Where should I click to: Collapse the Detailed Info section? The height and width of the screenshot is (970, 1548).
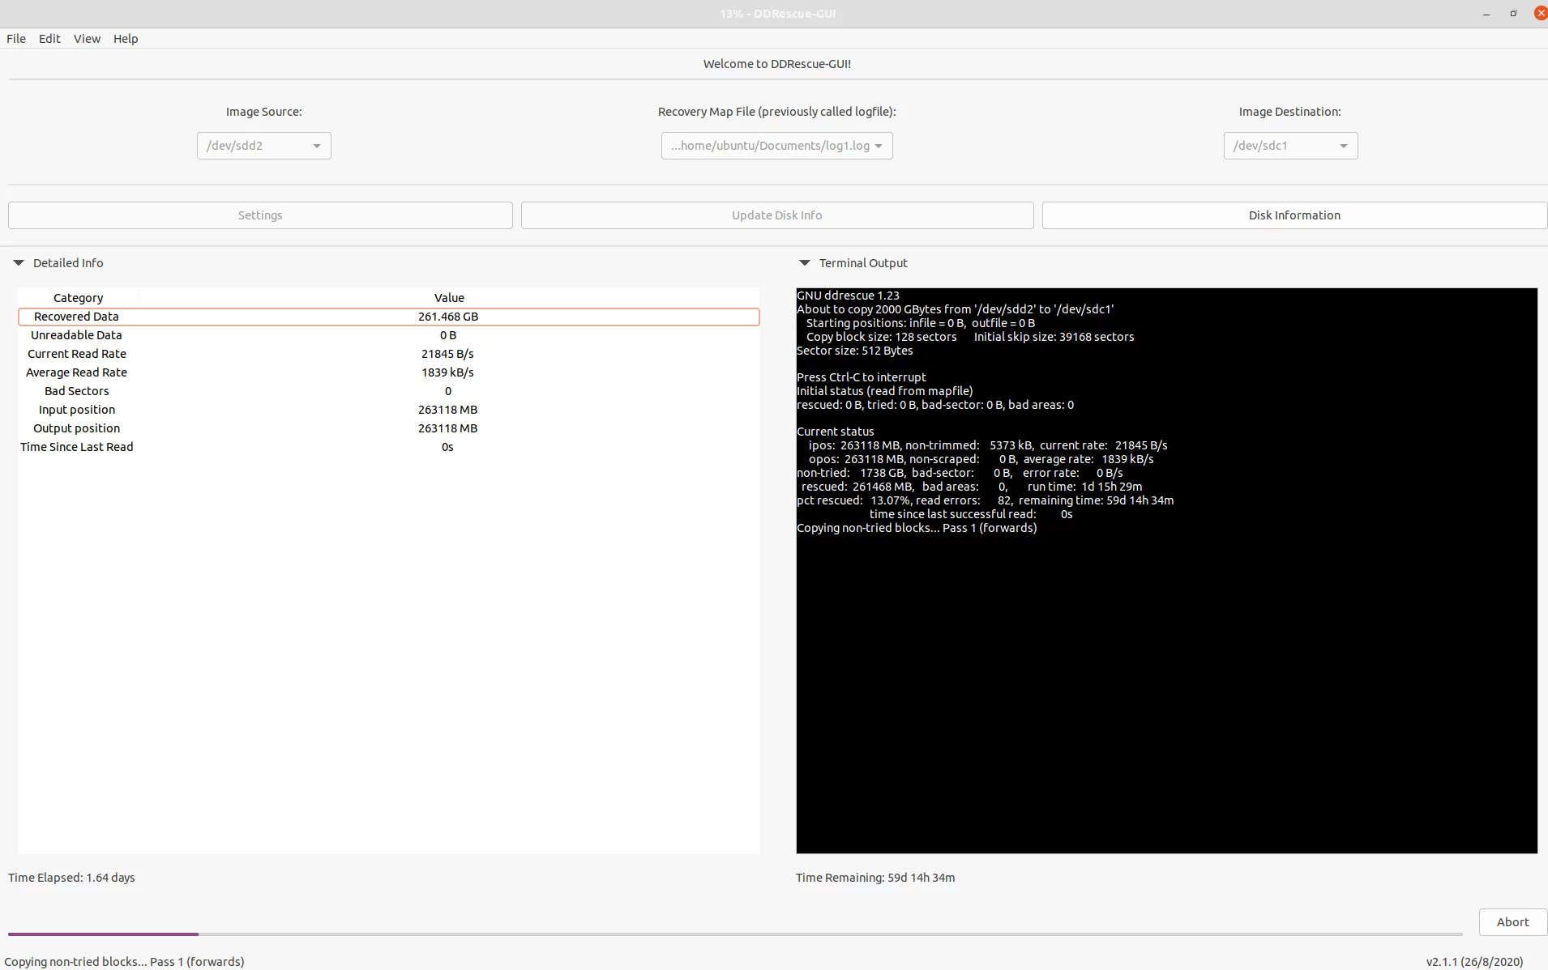coord(19,263)
